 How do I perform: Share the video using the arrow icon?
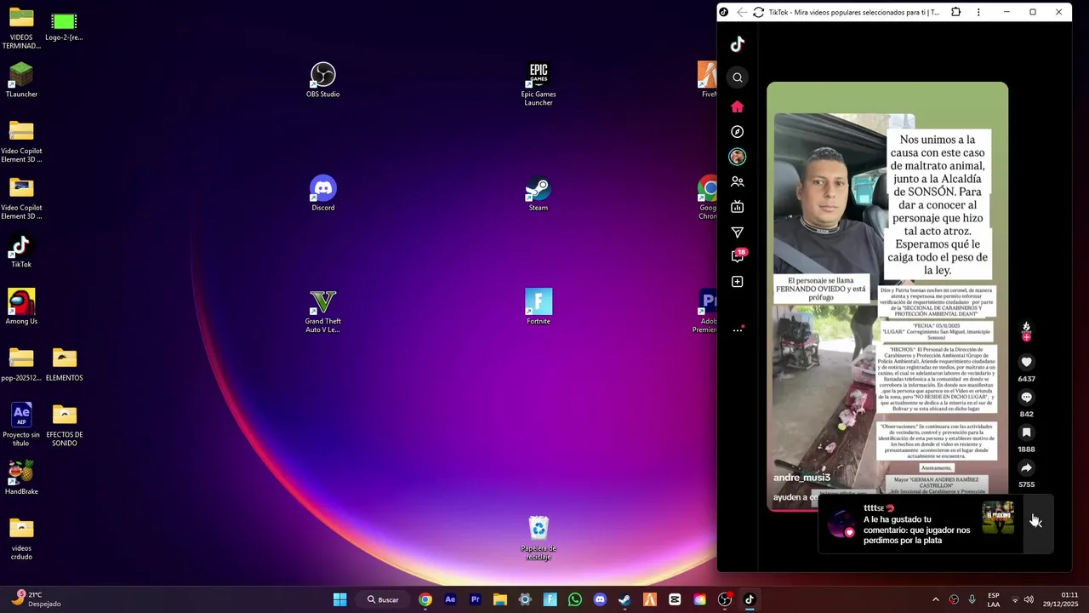[1026, 468]
